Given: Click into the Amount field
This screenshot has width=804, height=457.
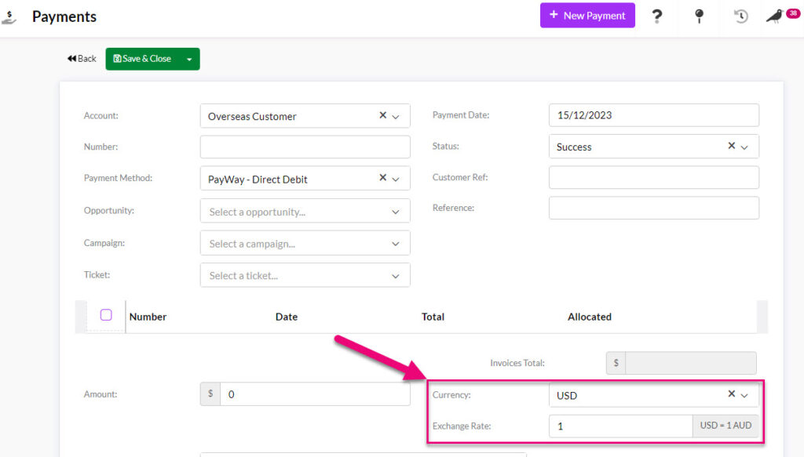Looking at the screenshot, I should tap(314, 394).
